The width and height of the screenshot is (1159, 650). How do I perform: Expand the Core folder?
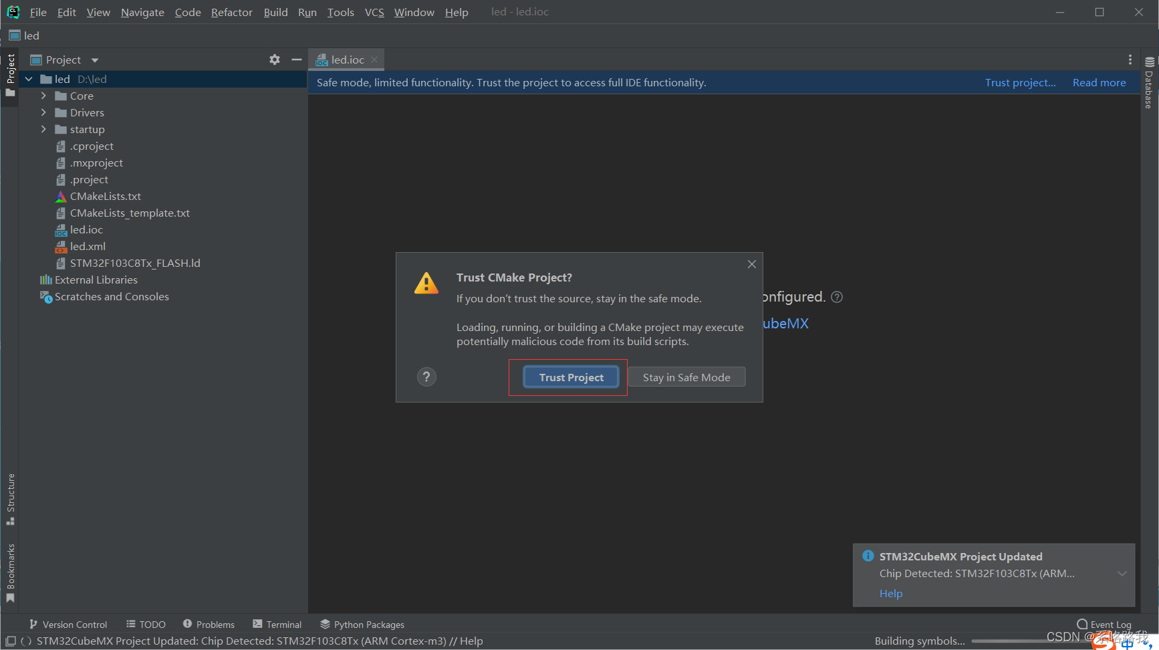(x=43, y=96)
